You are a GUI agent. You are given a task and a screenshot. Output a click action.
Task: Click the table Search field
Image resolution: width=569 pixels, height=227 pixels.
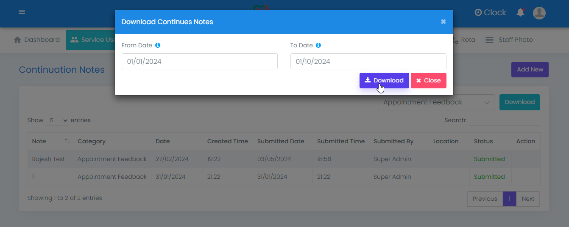pos(505,120)
